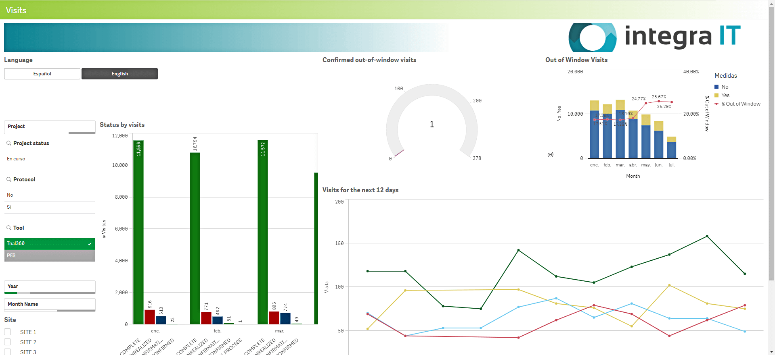Open search using the Tool magnifier icon
The height and width of the screenshot is (355, 775).
point(9,228)
